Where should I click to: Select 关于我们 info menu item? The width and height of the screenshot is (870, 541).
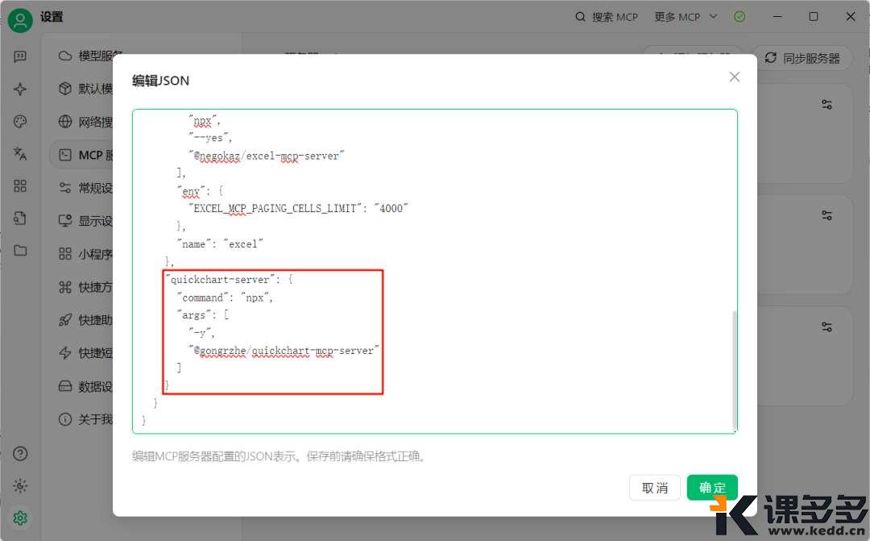(85, 418)
